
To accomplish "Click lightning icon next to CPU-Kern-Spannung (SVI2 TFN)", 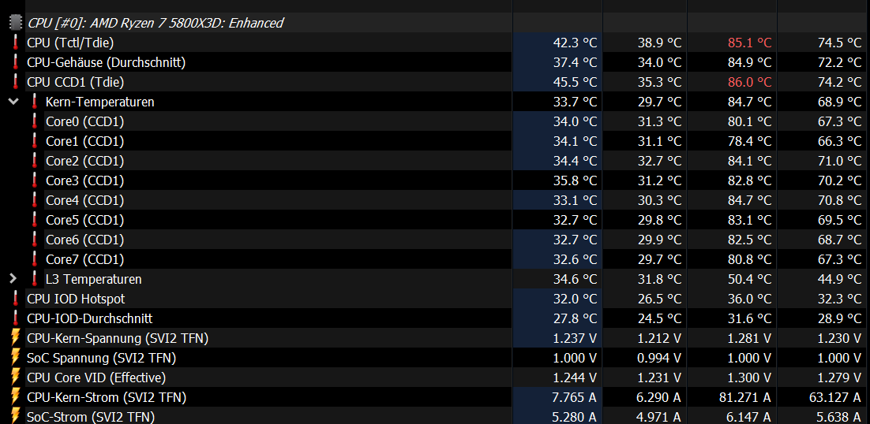I will coord(16,337).
